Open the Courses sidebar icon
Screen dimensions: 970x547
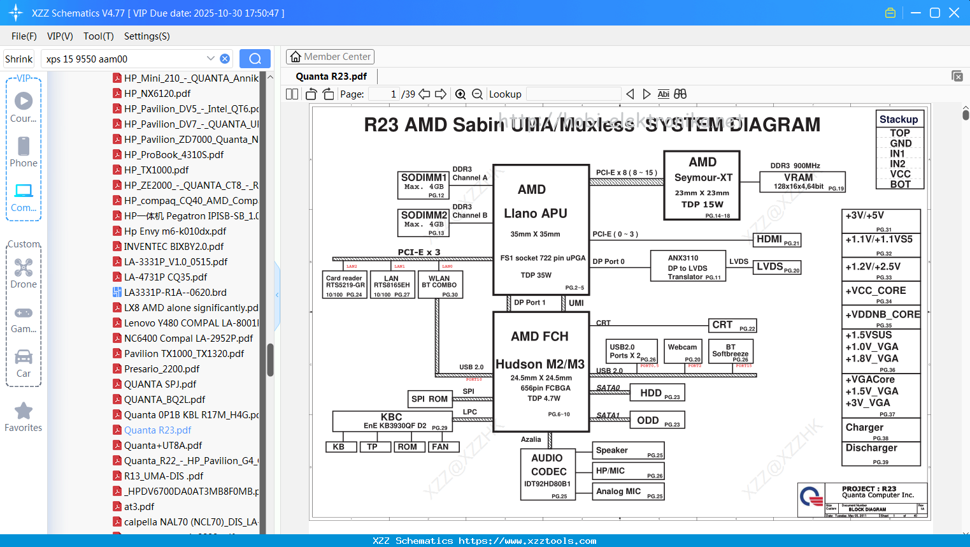(24, 107)
